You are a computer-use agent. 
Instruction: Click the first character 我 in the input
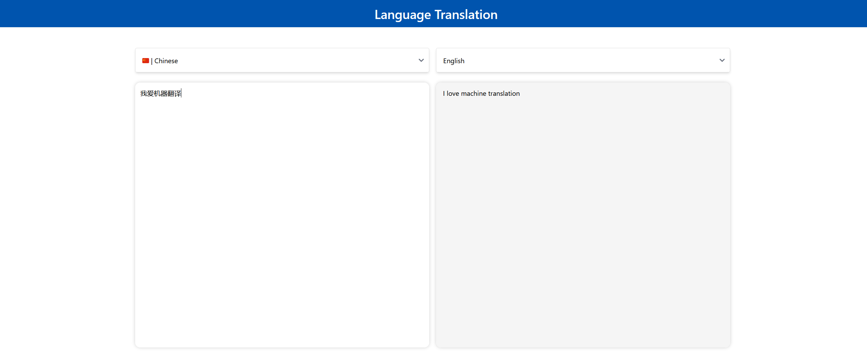tap(144, 93)
